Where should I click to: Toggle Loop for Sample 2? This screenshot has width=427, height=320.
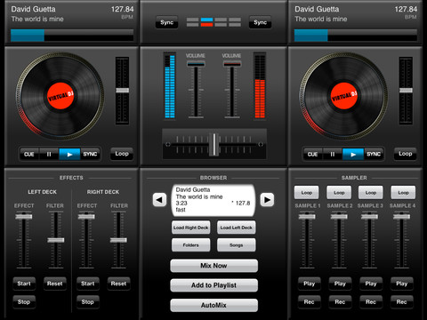coord(339,193)
